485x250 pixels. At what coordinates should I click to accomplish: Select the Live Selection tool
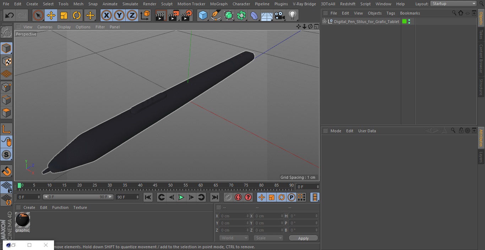pyautogui.click(x=38, y=16)
